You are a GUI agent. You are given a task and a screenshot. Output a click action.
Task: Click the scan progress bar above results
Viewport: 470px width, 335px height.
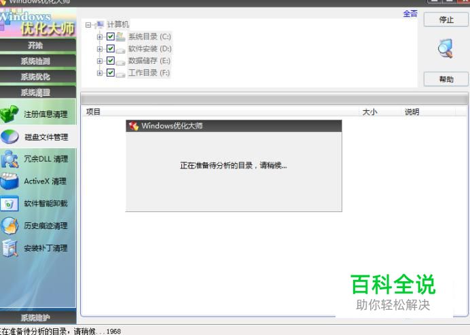pos(274,99)
